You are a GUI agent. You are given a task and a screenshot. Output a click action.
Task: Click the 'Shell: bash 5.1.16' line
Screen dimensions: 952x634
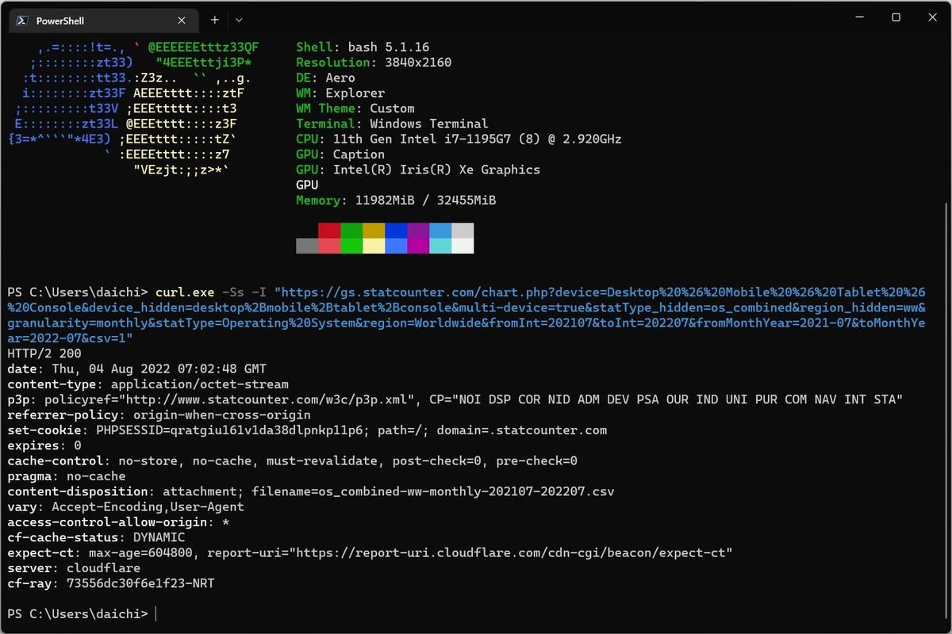363,47
